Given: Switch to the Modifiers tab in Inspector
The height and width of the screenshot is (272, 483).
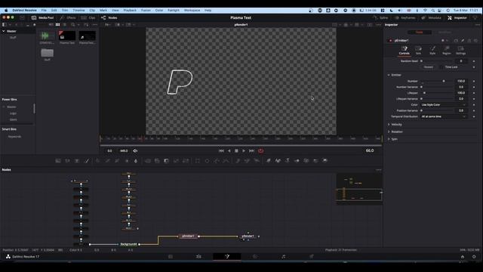Looking at the screenshot, I should (445, 32).
